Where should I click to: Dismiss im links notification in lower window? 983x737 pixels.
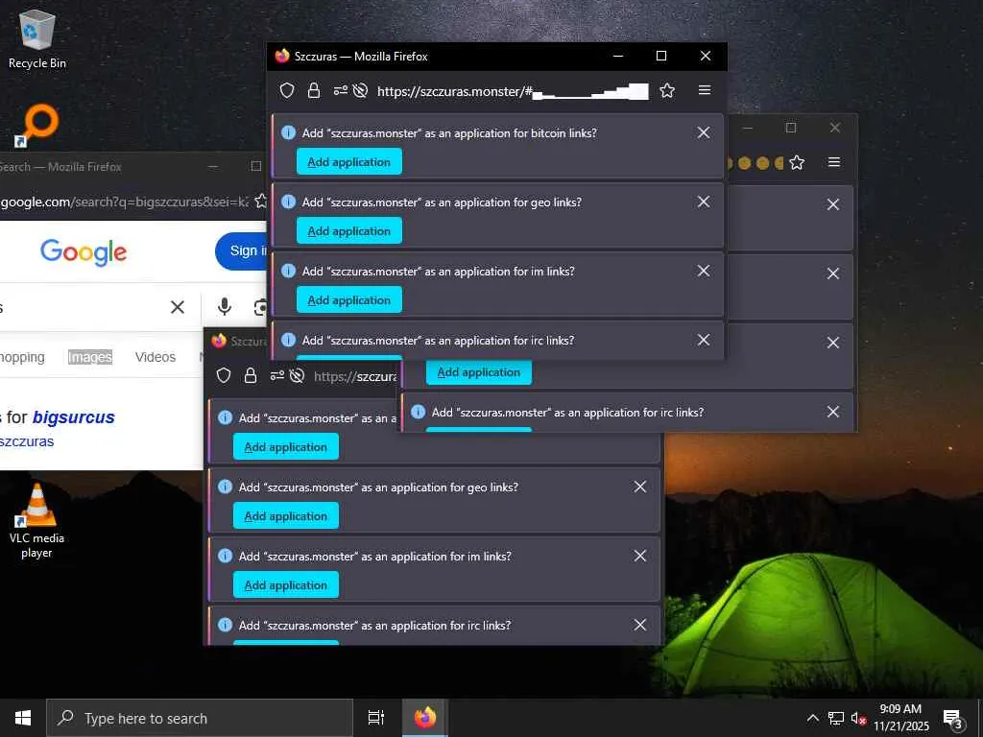[x=640, y=556]
